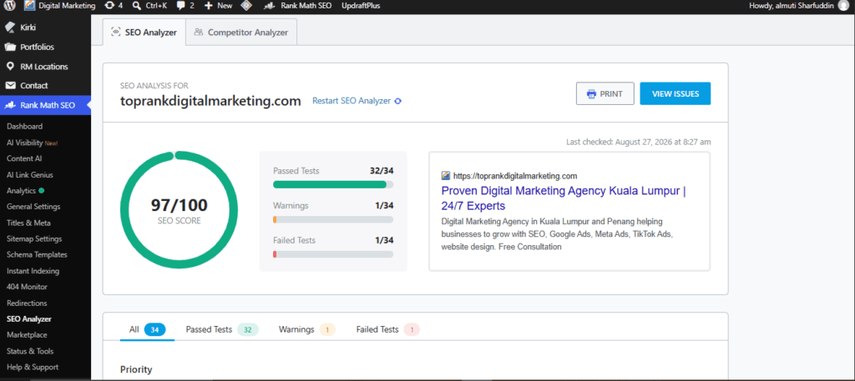Click the 97/100 SEO score circle
Viewport: 855px width, 381px height.
[x=179, y=210]
